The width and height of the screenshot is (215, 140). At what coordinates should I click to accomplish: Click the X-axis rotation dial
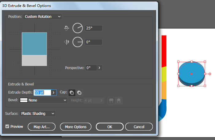click(78, 28)
